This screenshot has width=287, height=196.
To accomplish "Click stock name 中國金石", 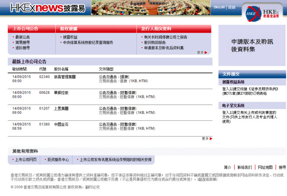I will tap(61, 124).
